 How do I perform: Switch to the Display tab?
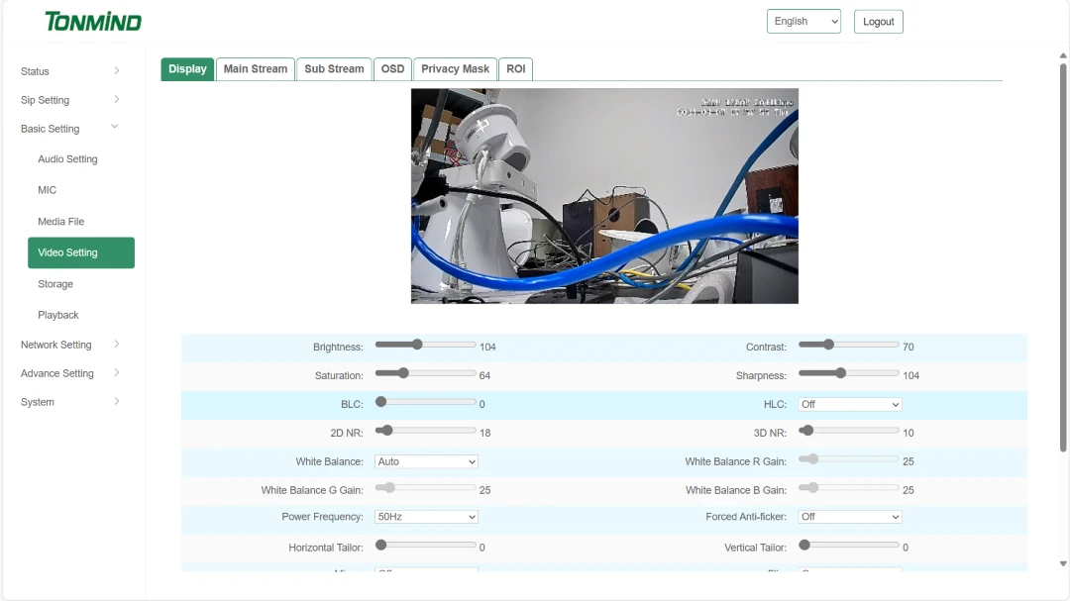pyautogui.click(x=187, y=69)
